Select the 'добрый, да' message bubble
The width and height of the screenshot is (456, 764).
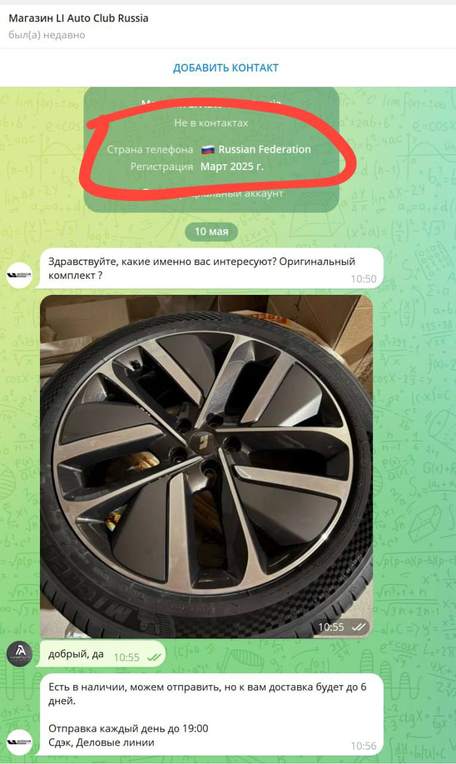pyautogui.click(x=102, y=654)
